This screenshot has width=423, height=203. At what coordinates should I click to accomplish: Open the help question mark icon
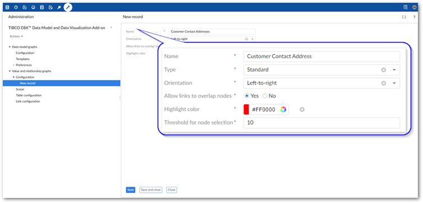(x=415, y=17)
